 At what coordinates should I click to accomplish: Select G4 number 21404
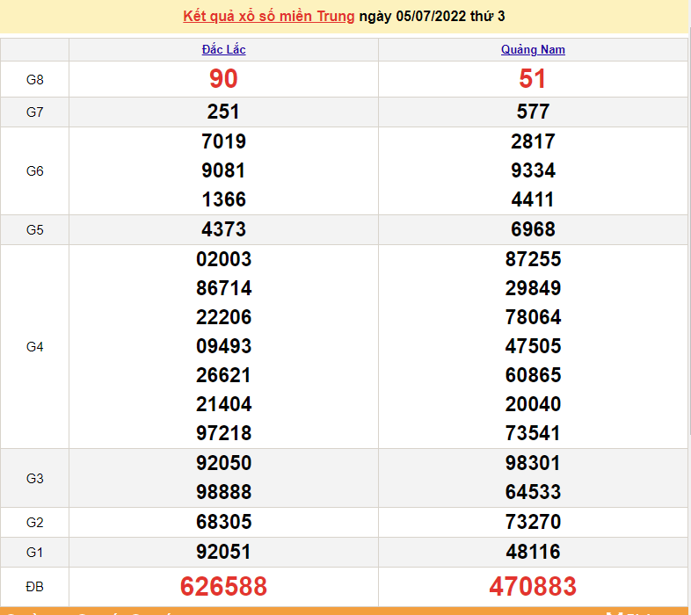[223, 404]
